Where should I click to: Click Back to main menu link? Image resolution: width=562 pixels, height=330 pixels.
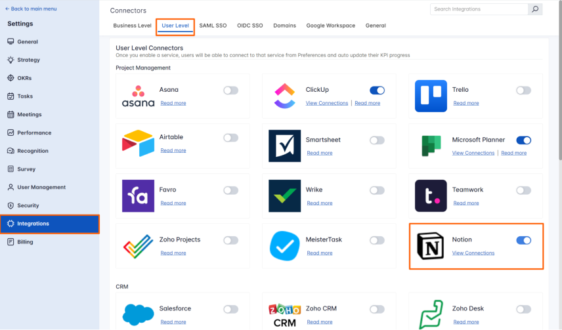click(31, 9)
